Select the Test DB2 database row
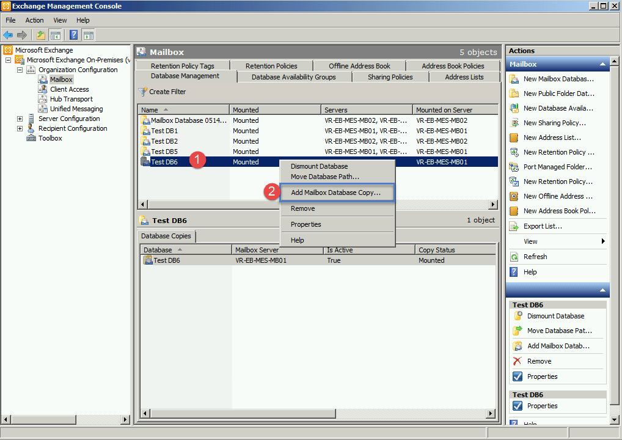Screen dimensions: 622x440 point(318,141)
